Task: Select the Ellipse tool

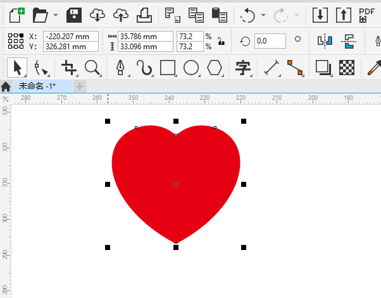Action: coord(191,67)
